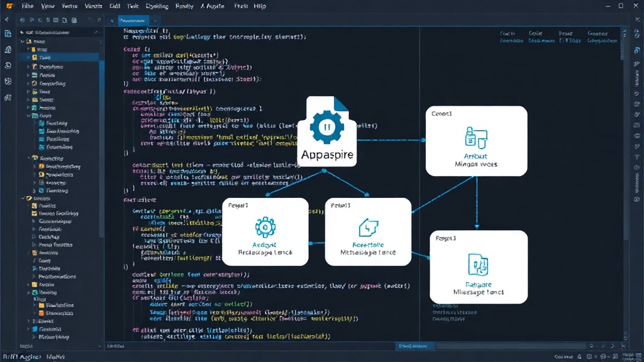Expand the highlighted row's arrow in explorer tree

click(x=28, y=58)
